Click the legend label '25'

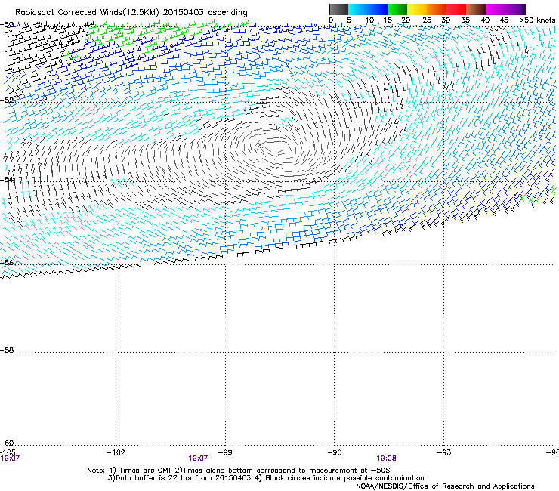[x=426, y=20]
